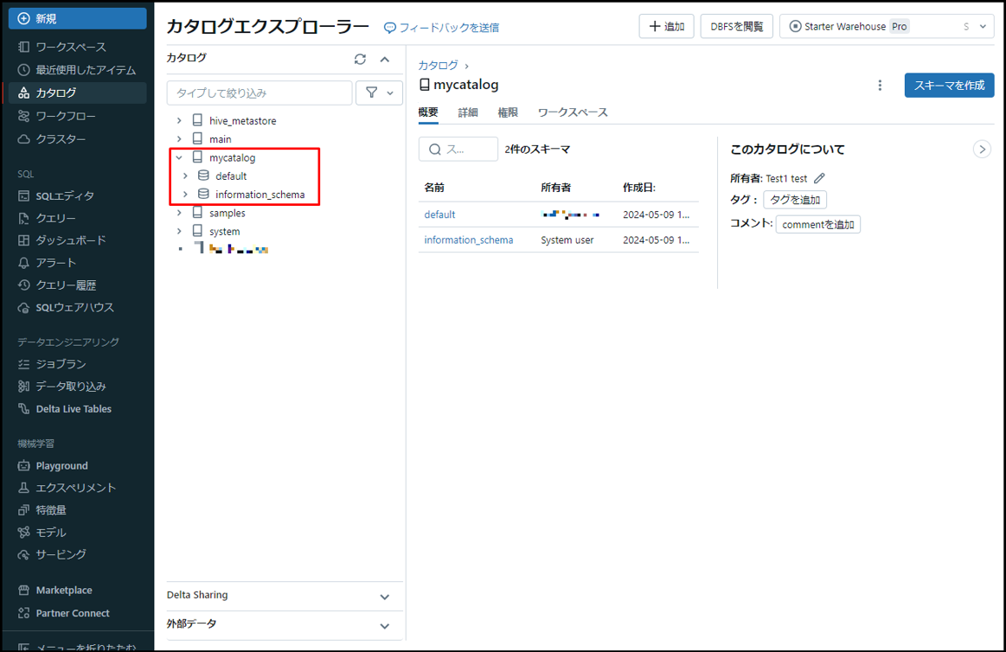Click the System user owner cell

(567, 240)
